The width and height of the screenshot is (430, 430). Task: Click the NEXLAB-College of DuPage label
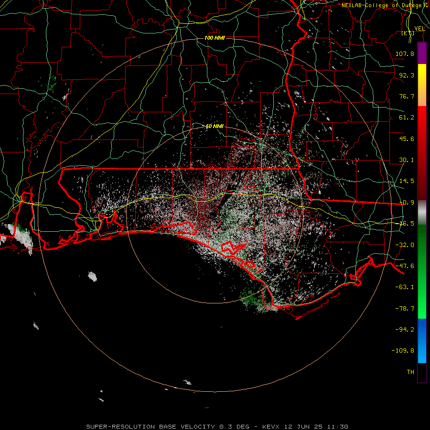[385, 5]
